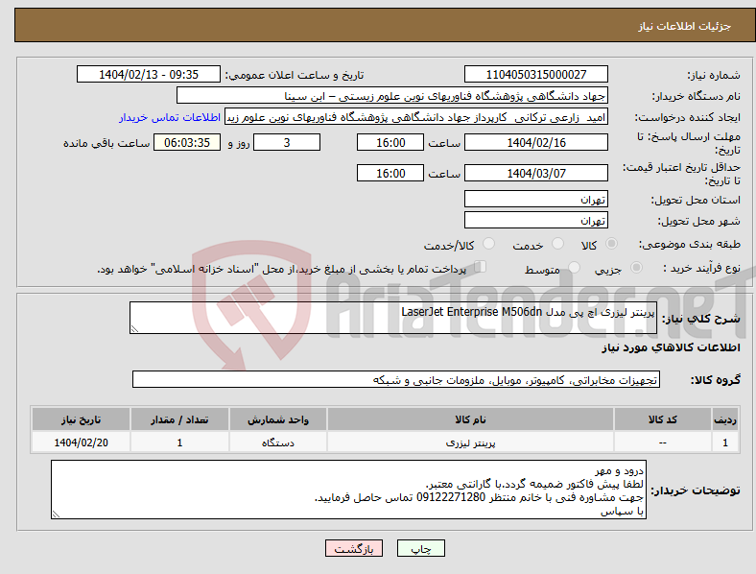This screenshot has height=574, width=756.
Task: Click the نام کالا column header
Action: pos(470,419)
